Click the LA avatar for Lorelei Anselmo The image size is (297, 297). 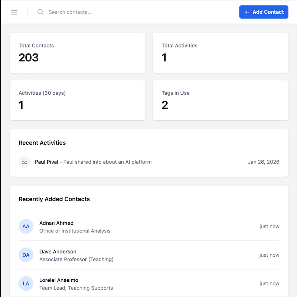click(x=26, y=284)
